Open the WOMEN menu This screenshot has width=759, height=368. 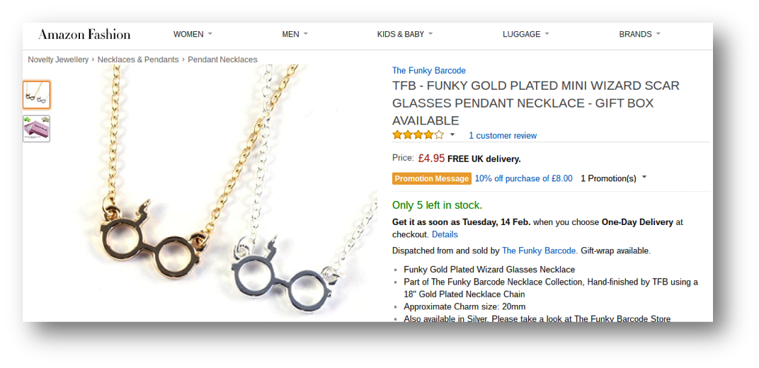click(x=193, y=34)
